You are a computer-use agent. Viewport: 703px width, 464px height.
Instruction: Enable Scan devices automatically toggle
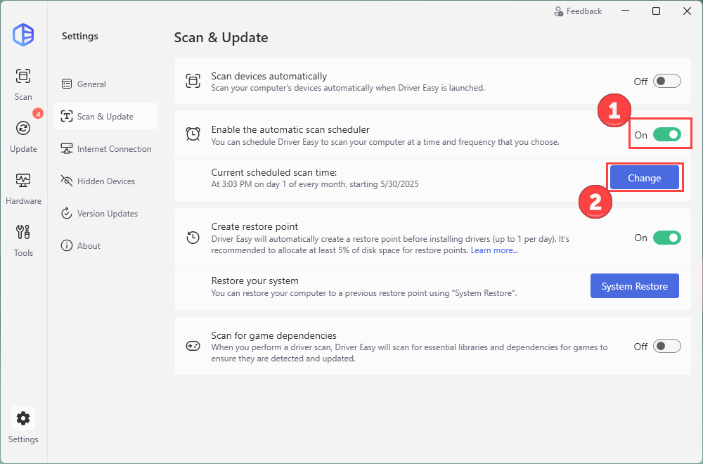point(666,82)
